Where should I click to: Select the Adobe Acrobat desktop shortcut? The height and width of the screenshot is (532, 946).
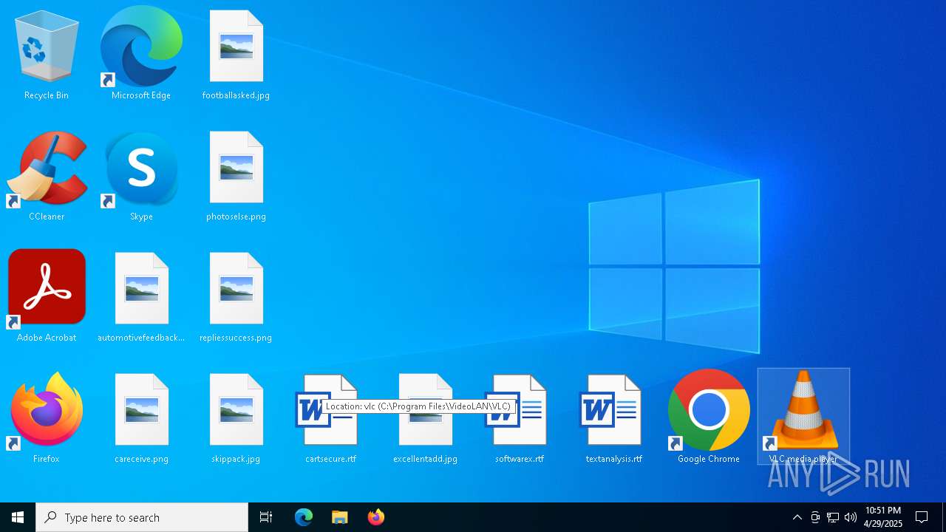pos(47,296)
